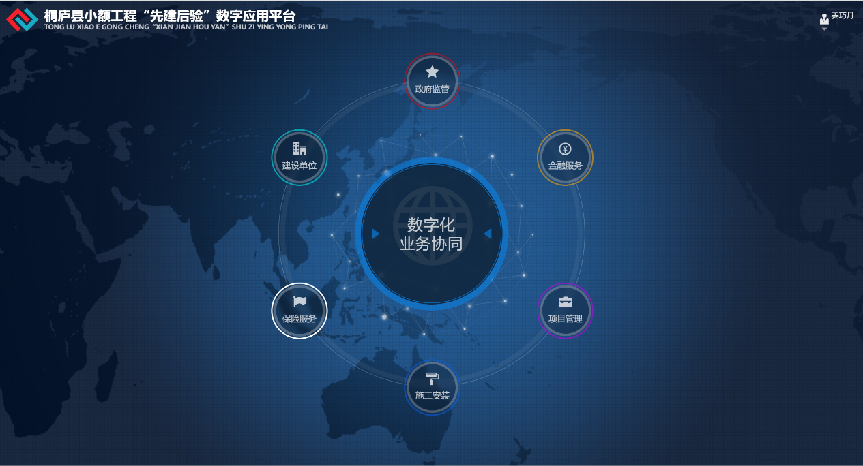Open the 建设单位 building icon

point(299,149)
